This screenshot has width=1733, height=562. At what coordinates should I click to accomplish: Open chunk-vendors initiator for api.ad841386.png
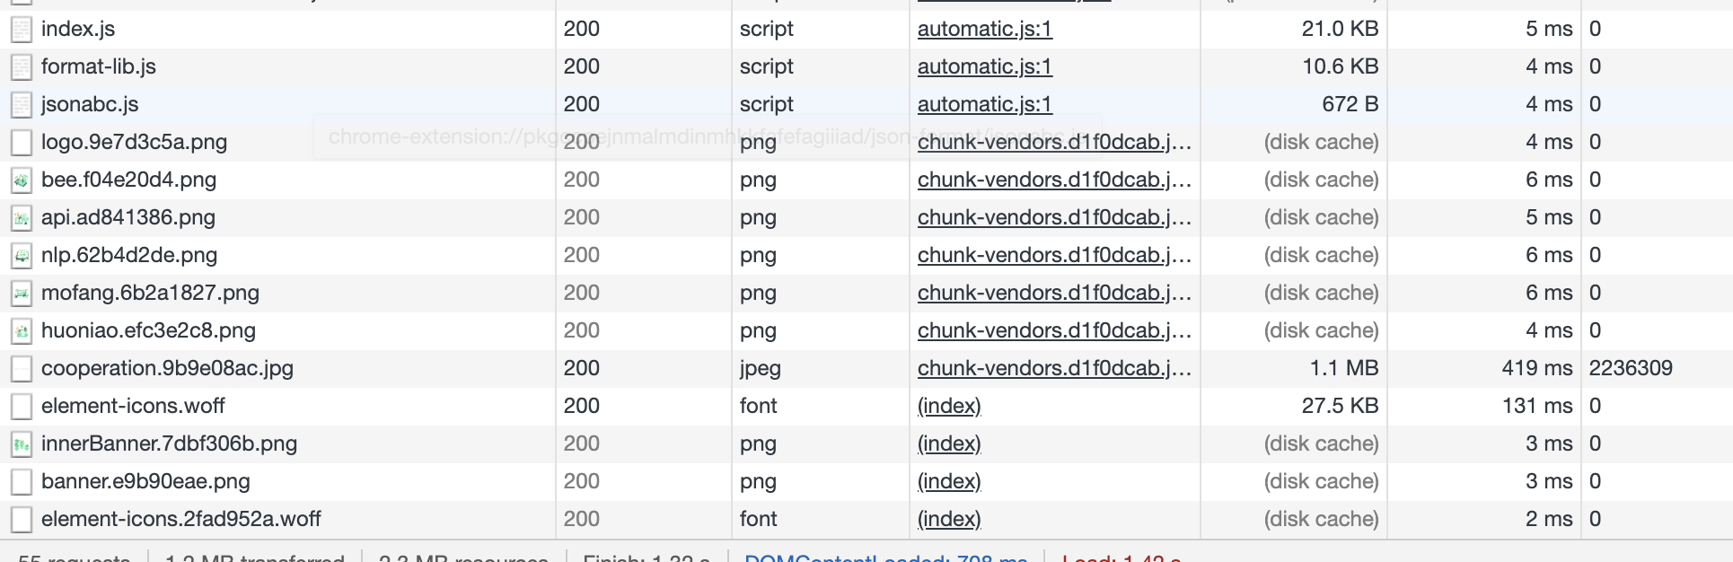coord(1054,217)
